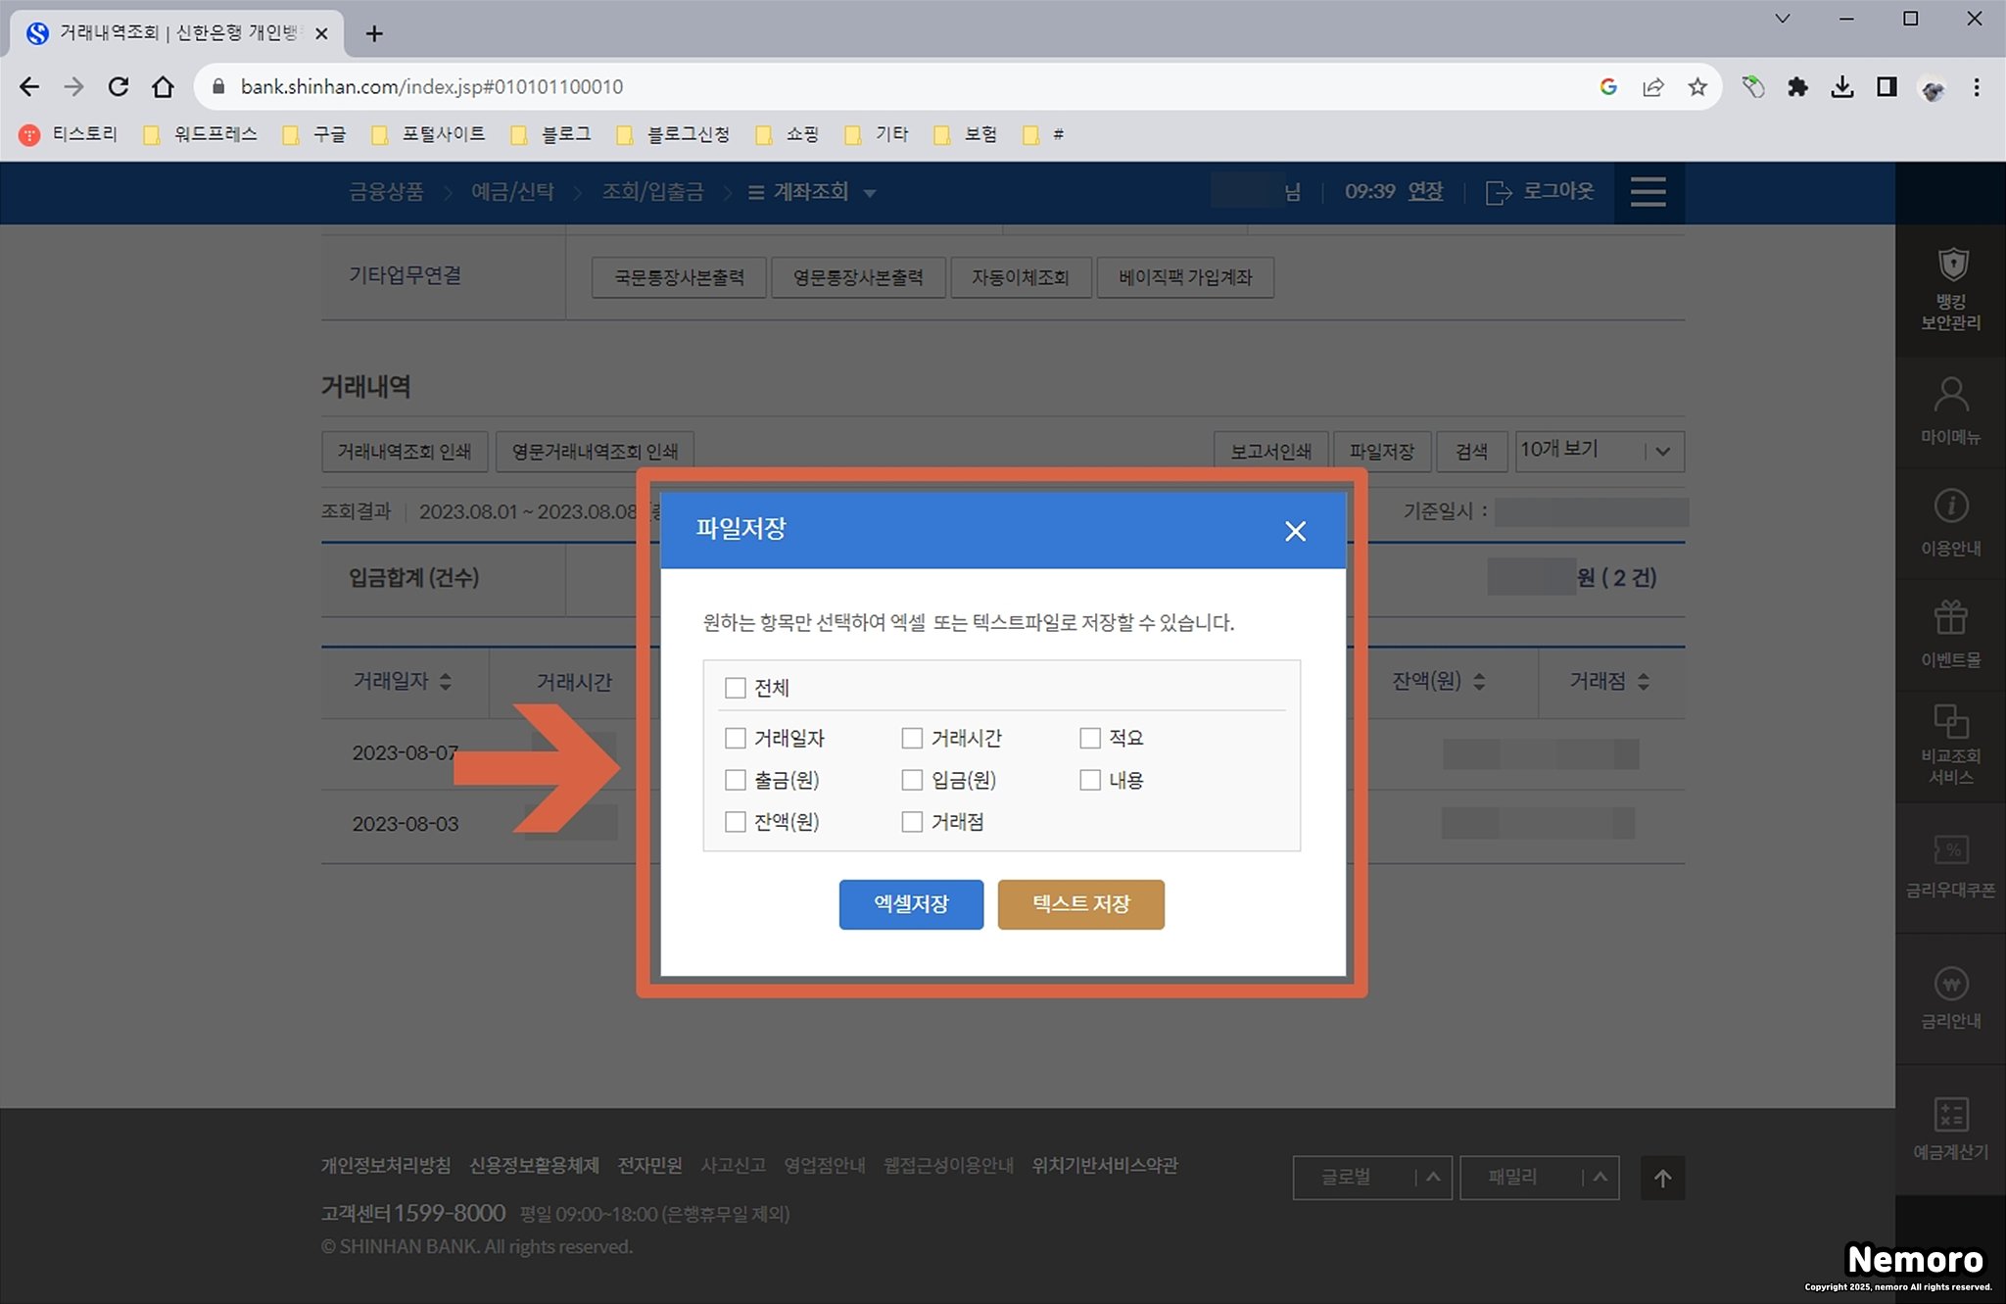Tick the 거래일자 checkbox

pyautogui.click(x=736, y=738)
